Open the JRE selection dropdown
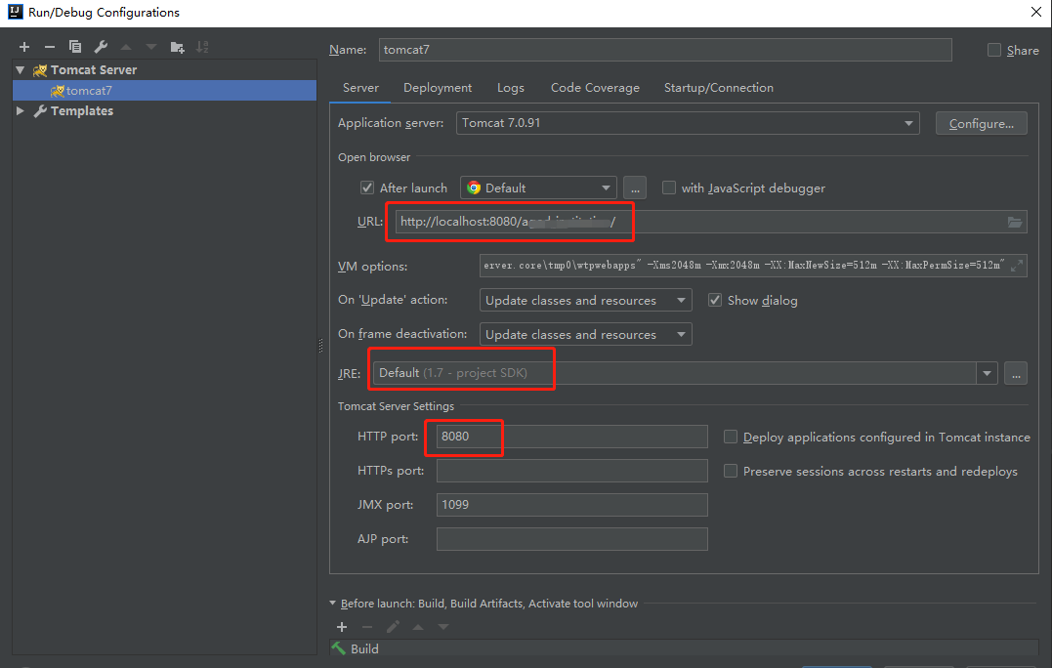 point(987,372)
